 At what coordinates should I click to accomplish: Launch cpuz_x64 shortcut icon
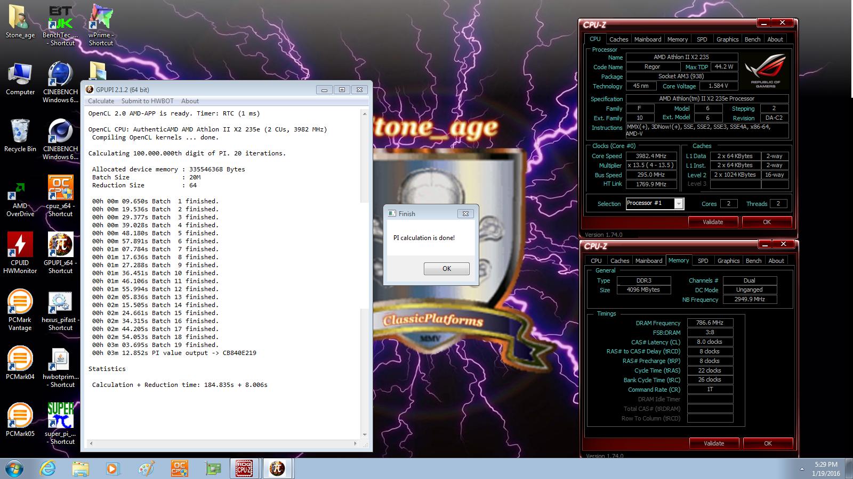click(60, 196)
